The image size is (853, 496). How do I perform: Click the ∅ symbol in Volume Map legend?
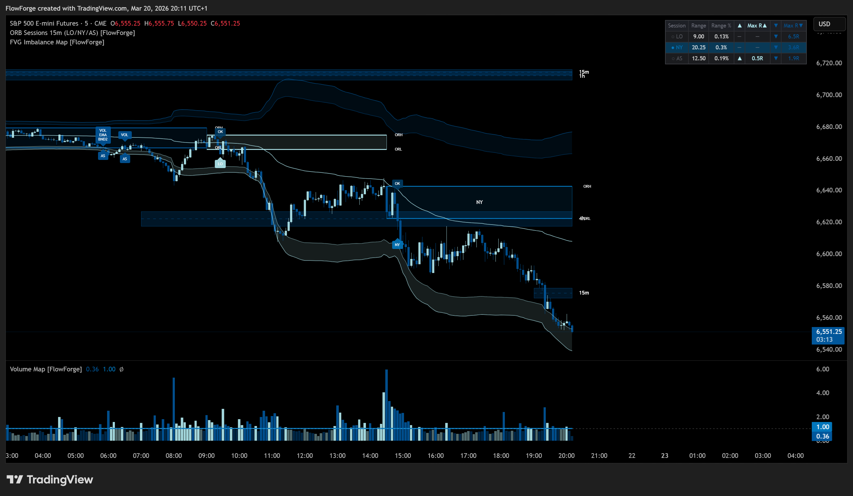121,369
